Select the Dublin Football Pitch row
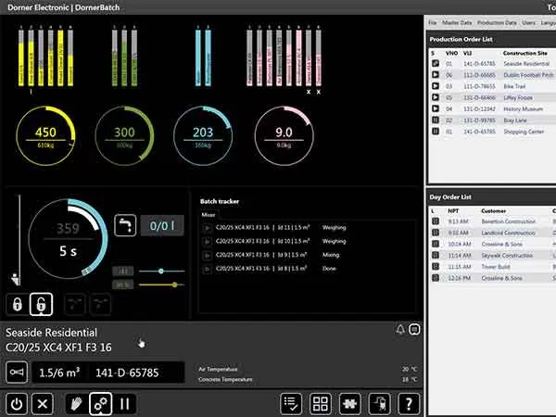Viewport: 556px width, 417px height. pyautogui.click(x=492, y=75)
